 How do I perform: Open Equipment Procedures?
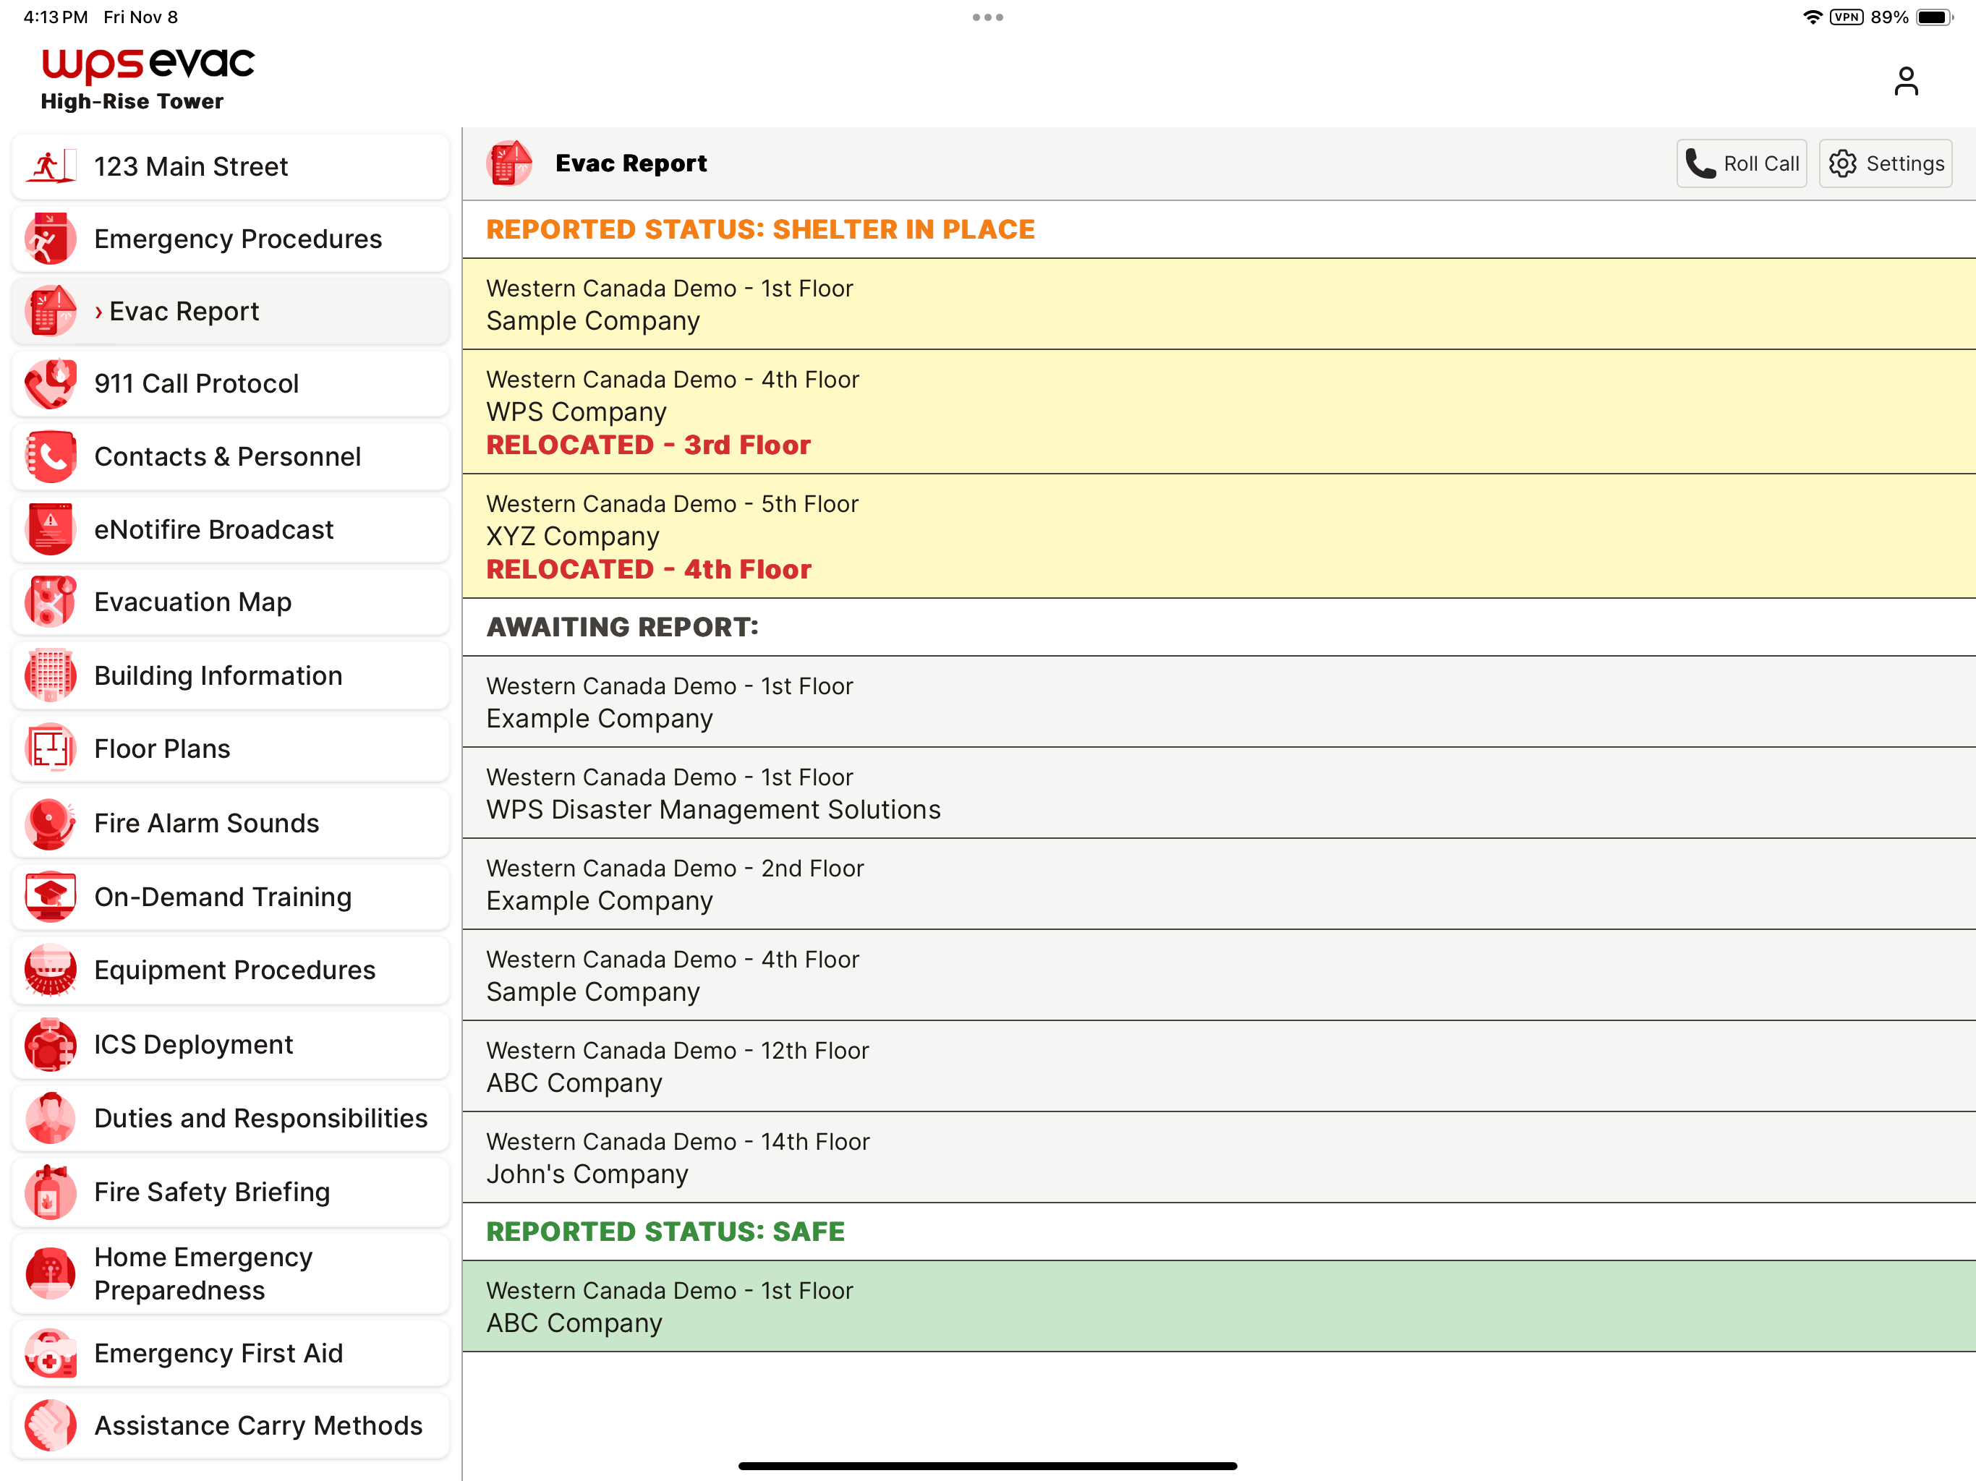(x=231, y=970)
